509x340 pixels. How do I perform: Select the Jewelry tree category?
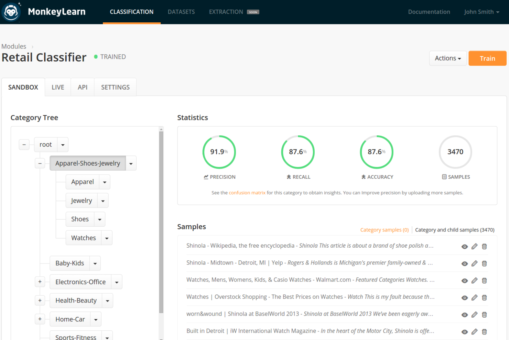82,200
